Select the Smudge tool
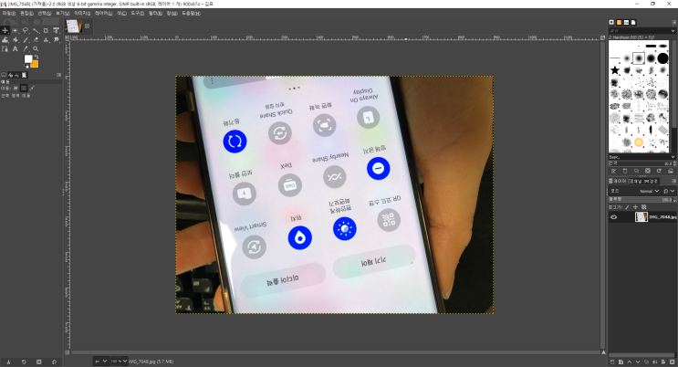The height and width of the screenshot is (367, 678). (57, 40)
